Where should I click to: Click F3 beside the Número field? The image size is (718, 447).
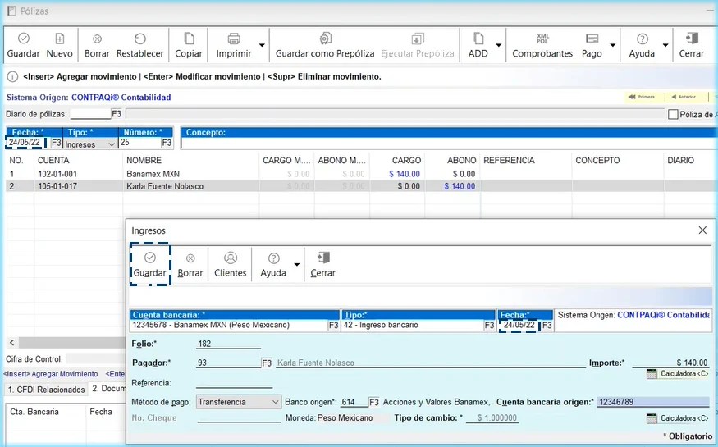click(167, 144)
